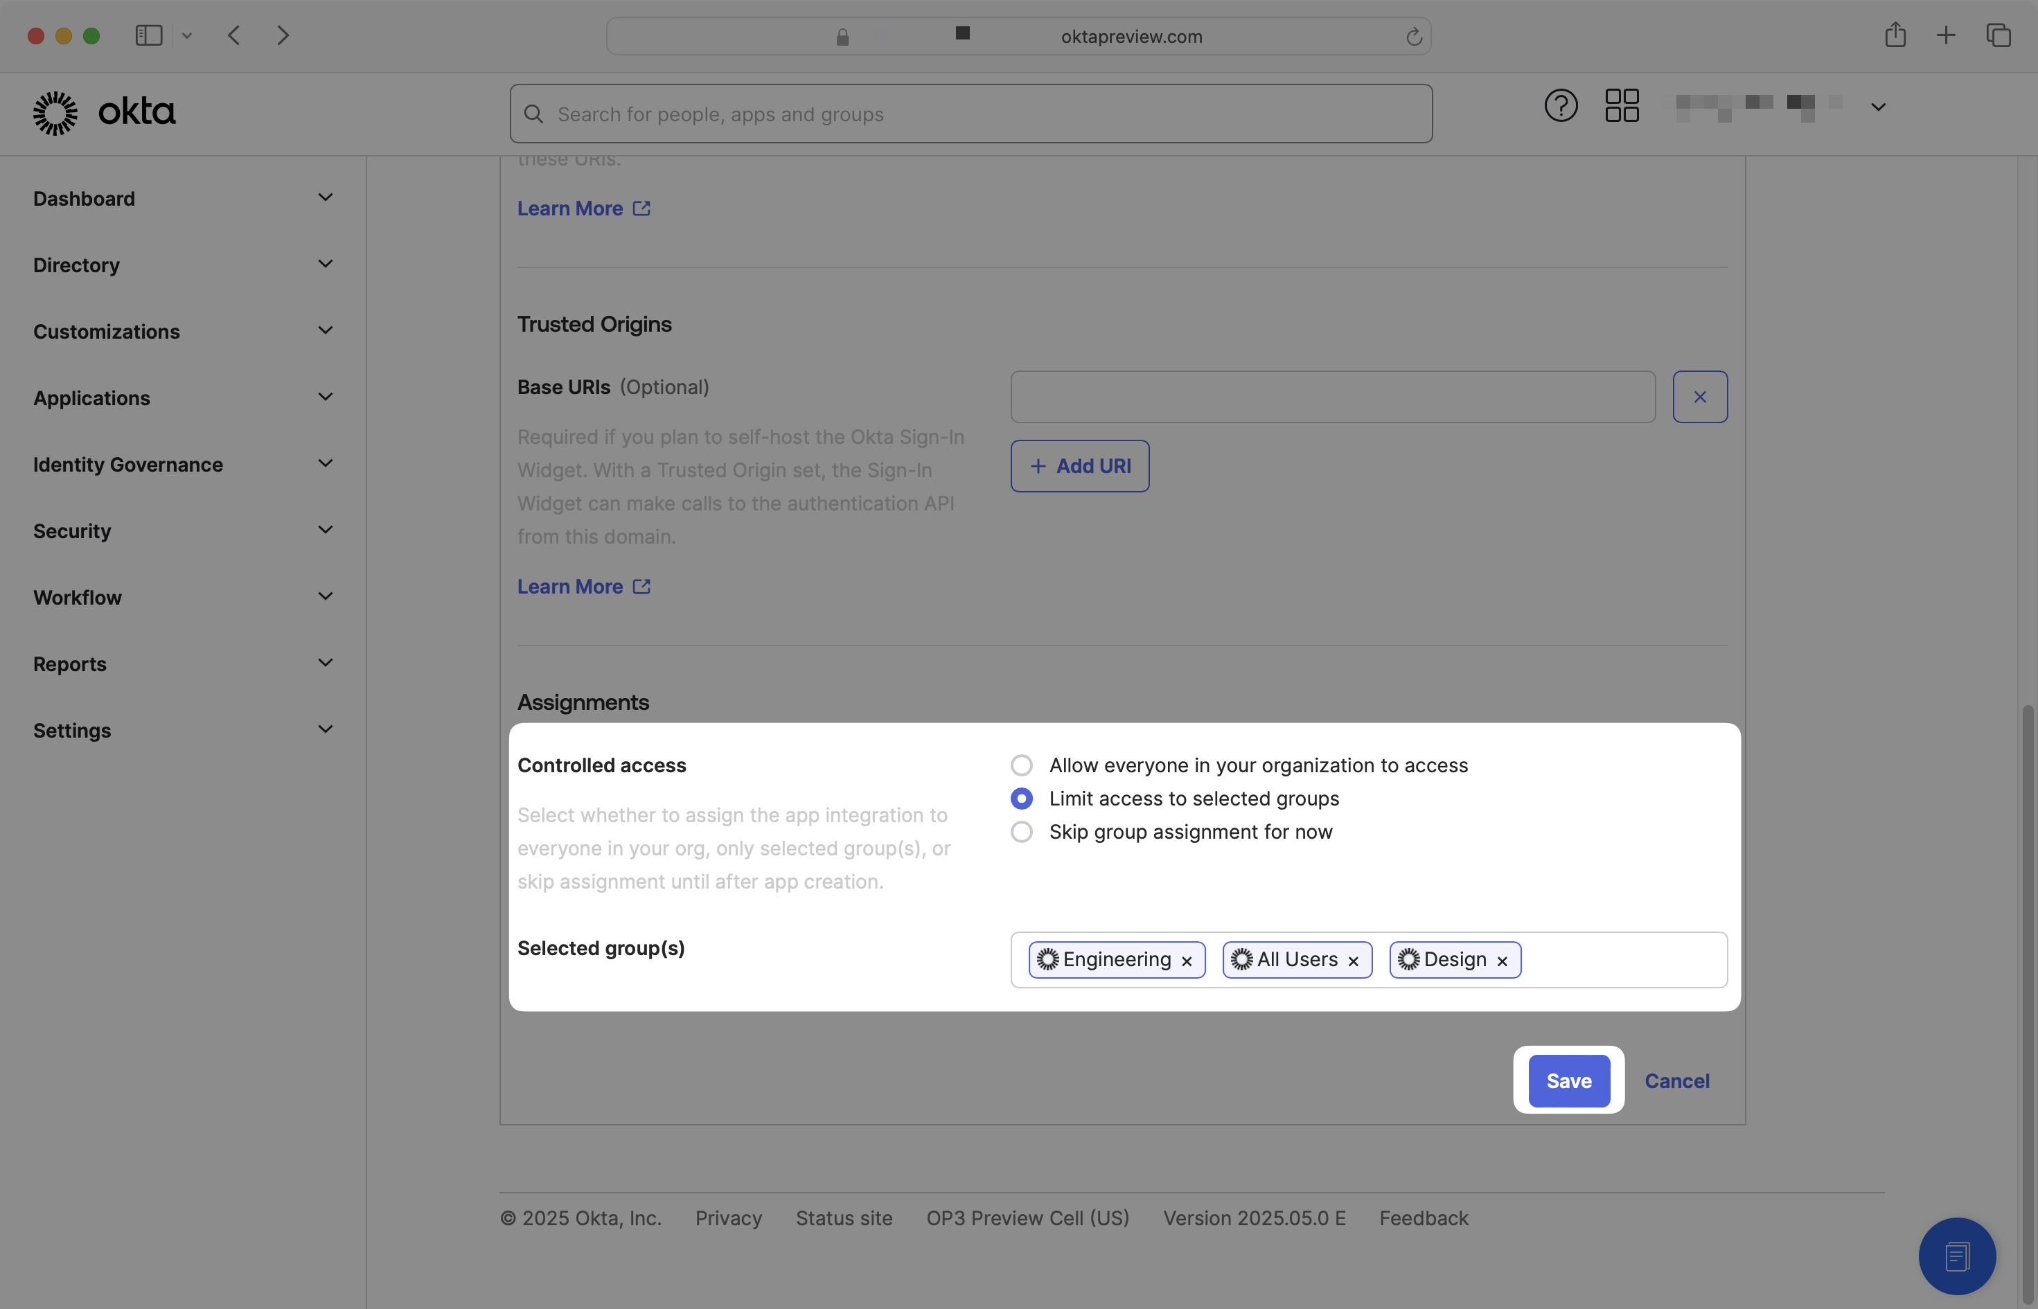Screen dimensions: 2038x1309
Task: Remove the Engineering group chip
Action: pos(1187,961)
